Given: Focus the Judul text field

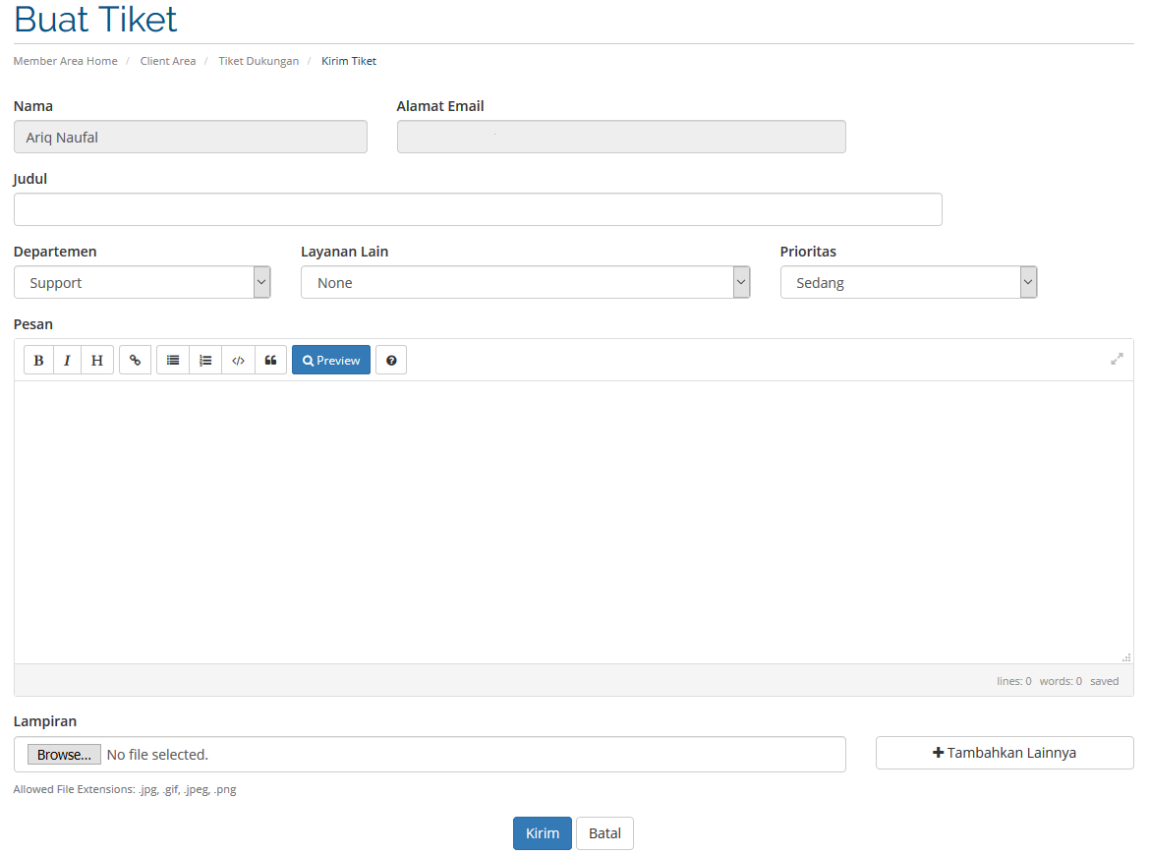Looking at the screenshot, I should coord(478,209).
